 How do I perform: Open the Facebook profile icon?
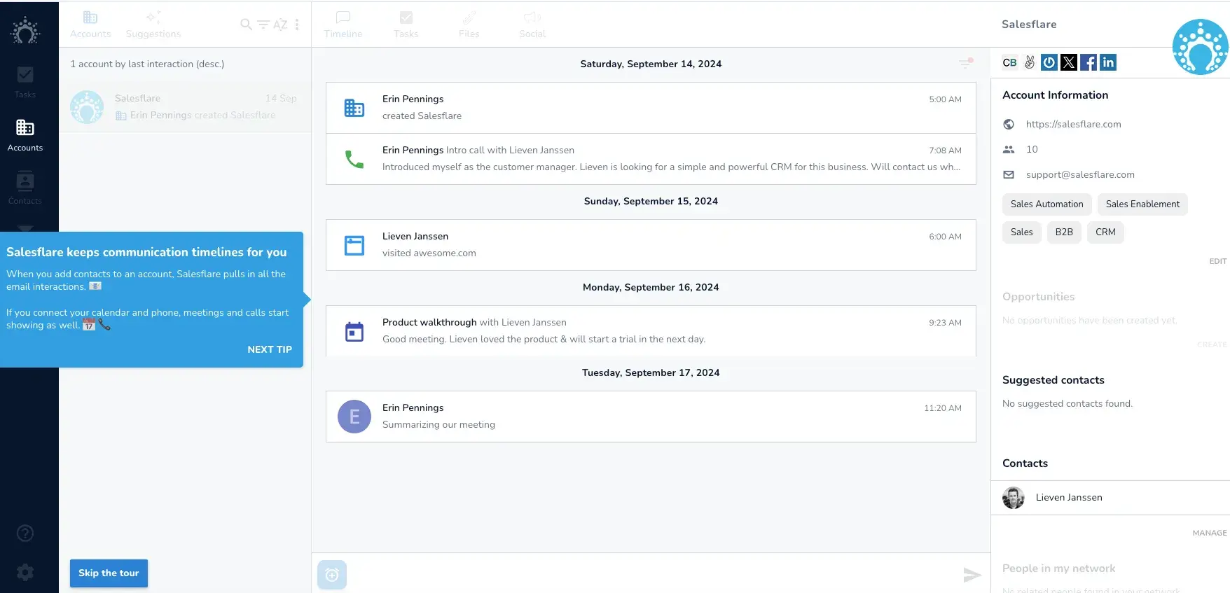click(1089, 62)
